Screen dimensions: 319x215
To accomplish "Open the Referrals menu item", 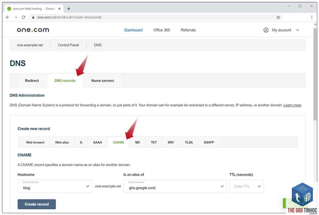I will (x=188, y=30).
